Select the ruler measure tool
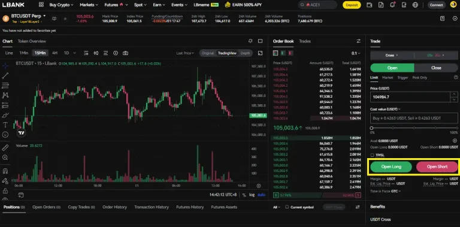 tap(5, 147)
